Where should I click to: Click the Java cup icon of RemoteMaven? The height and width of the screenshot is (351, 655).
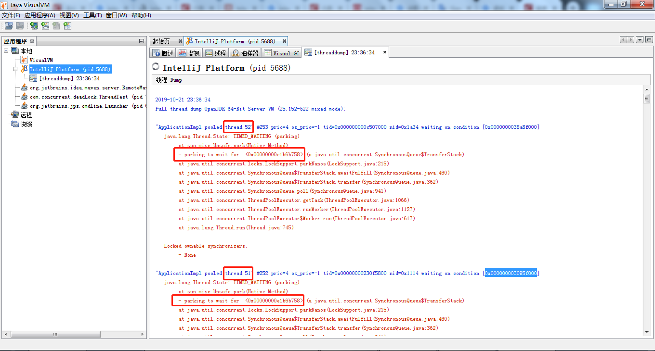click(24, 88)
